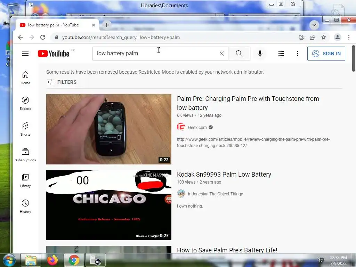356x267 pixels.
Task: Open History in the sidebar
Action: (x=25, y=207)
